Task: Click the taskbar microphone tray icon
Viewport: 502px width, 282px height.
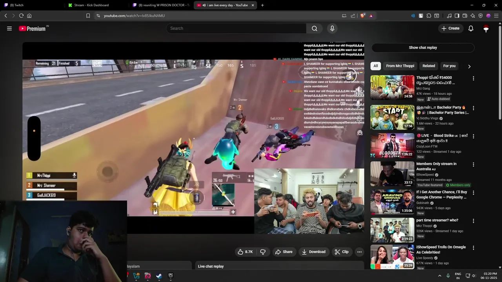Action: tap(448, 276)
